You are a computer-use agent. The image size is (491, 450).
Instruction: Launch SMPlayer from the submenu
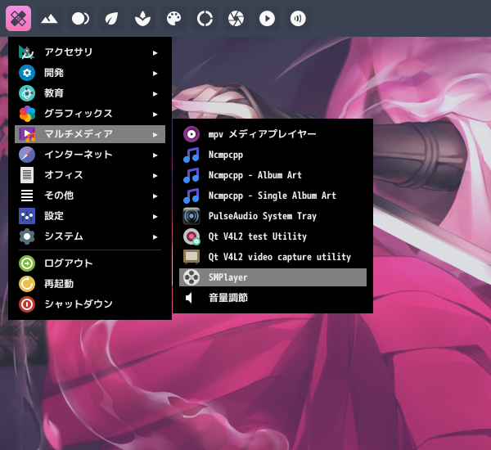coord(273,277)
